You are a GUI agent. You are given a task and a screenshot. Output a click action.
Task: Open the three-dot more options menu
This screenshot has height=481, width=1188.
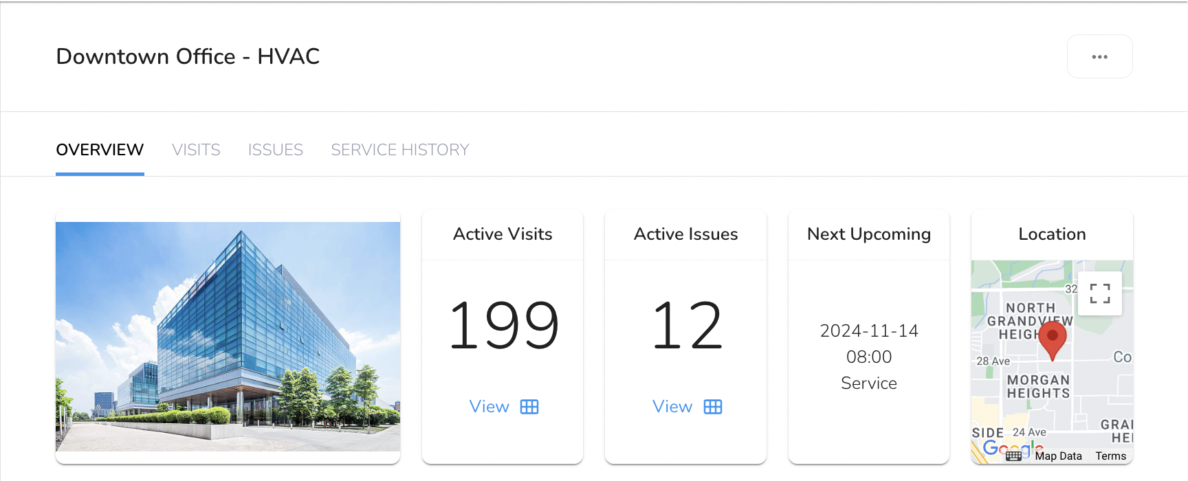[1099, 56]
